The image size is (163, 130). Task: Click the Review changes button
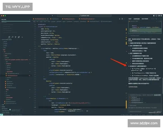[134, 87]
